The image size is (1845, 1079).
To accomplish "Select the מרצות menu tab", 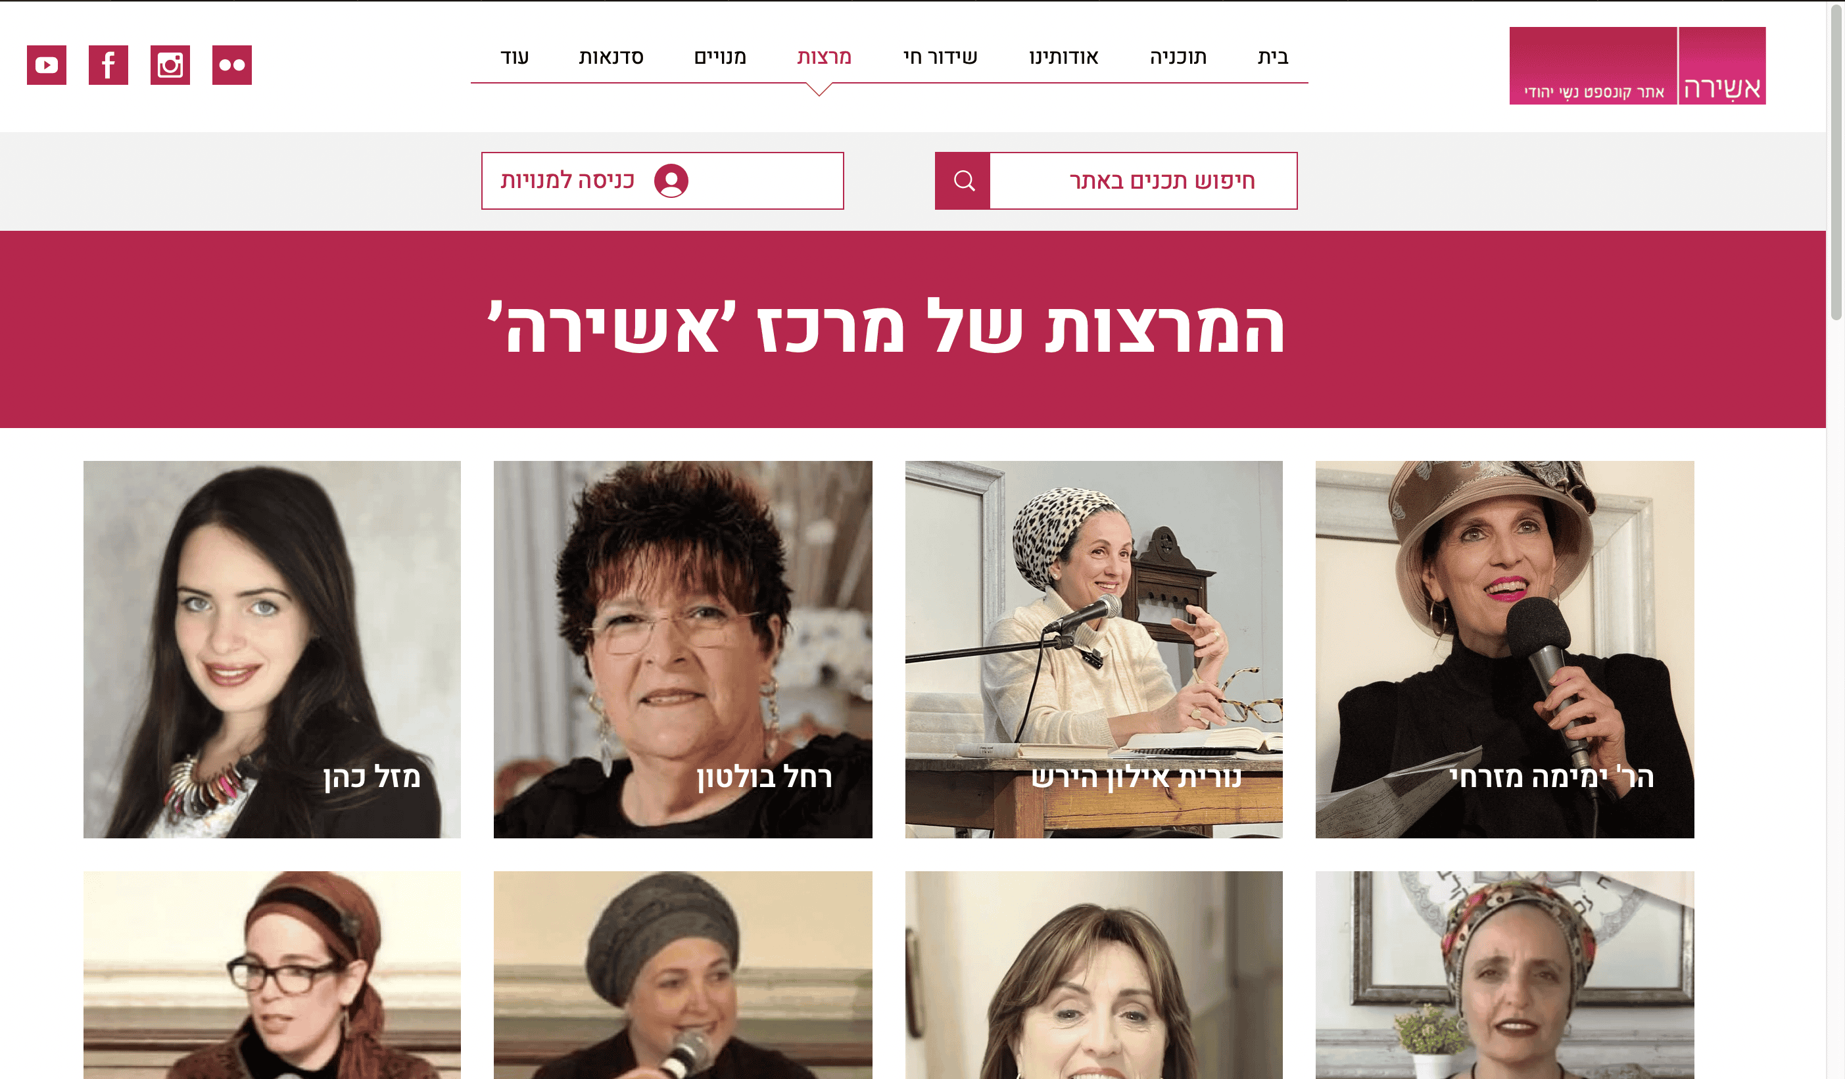I will click(824, 57).
